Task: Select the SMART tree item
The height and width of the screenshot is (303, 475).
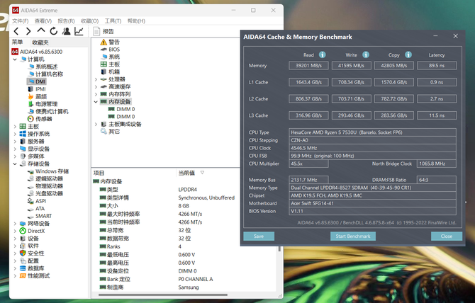Action: 40,216
